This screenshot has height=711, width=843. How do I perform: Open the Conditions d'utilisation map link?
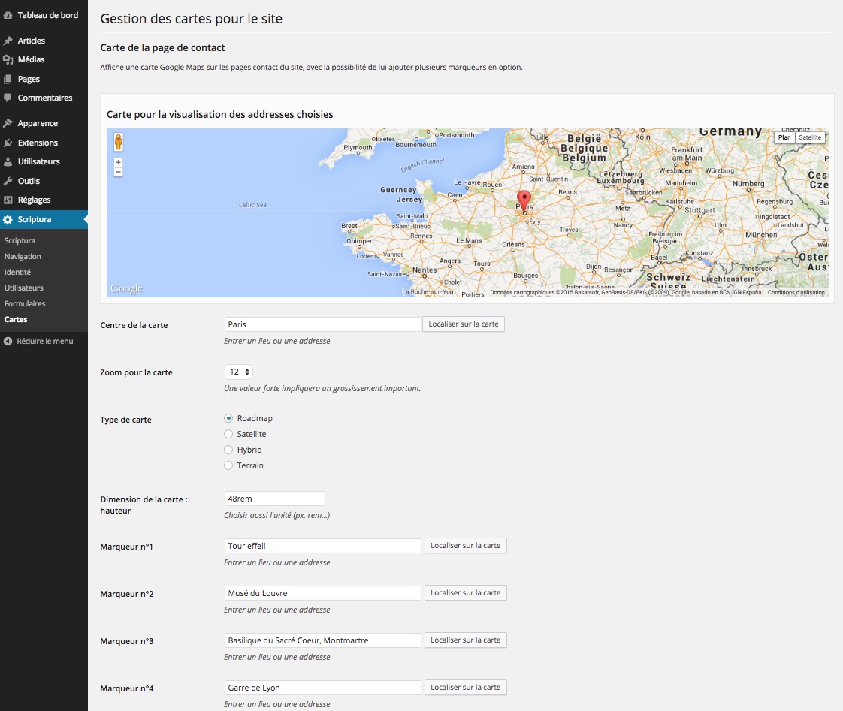click(796, 292)
